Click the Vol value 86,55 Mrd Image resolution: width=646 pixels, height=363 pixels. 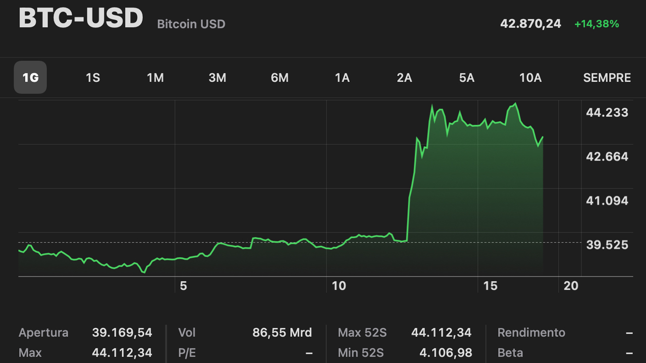pyautogui.click(x=282, y=333)
